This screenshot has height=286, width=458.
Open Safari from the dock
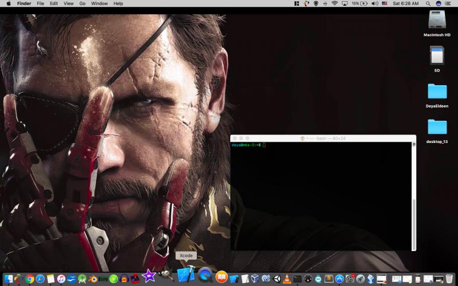pyautogui.click(x=40, y=279)
